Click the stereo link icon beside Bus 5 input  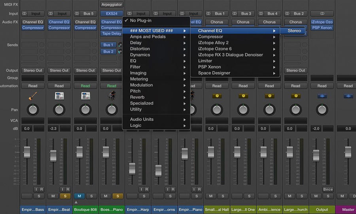point(77,13)
